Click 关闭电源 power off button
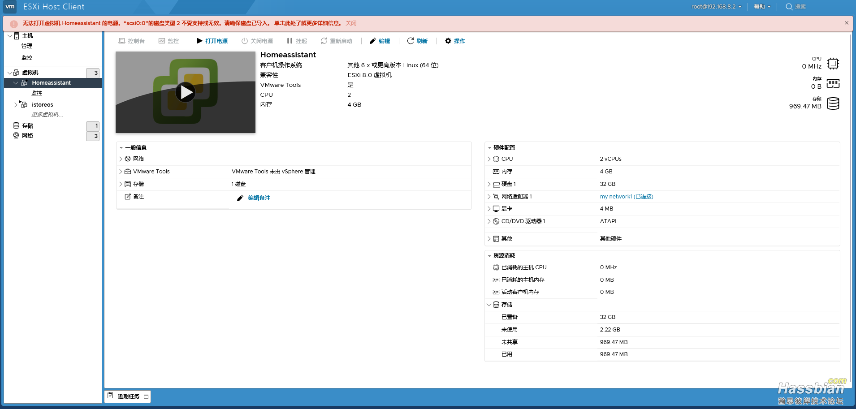The height and width of the screenshot is (409, 856). coord(257,41)
